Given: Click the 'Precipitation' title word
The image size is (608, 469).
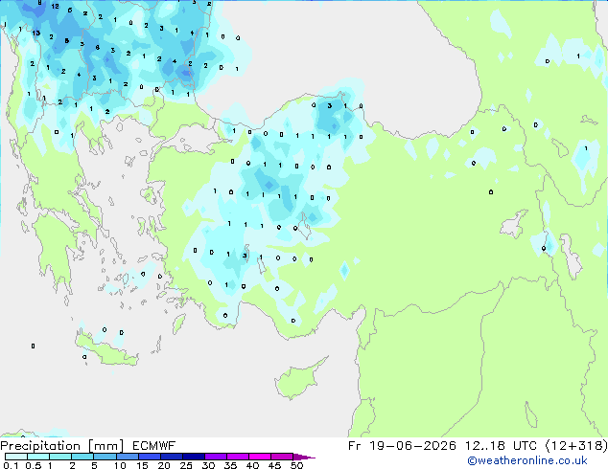Looking at the screenshot, I should pos(40,446).
